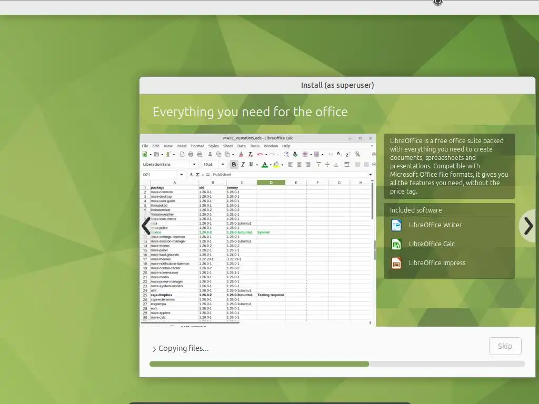This screenshot has height=404, width=539.
Task: Click the Skip button
Action: (505, 346)
